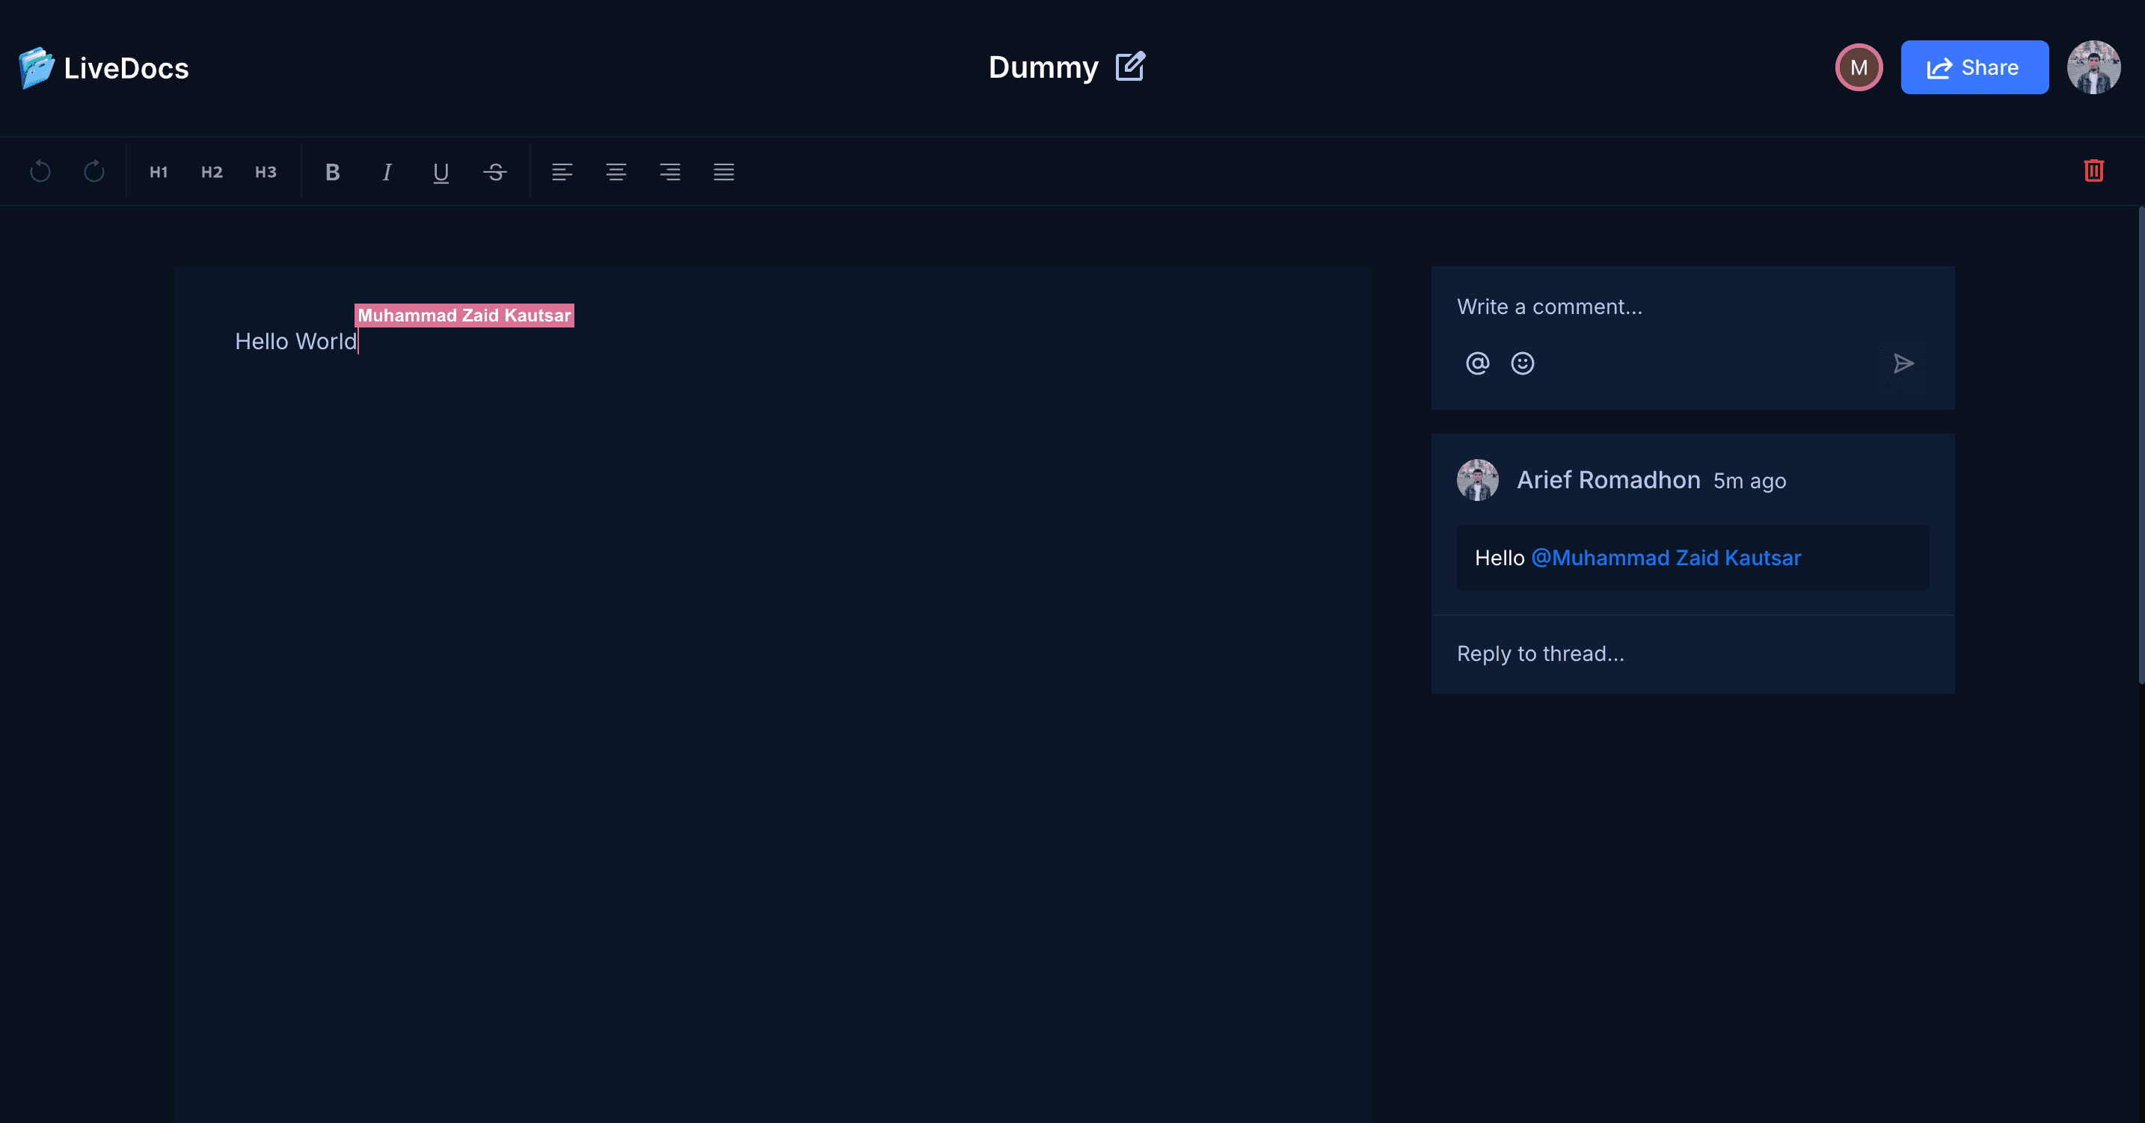Click the red delete document icon
The image size is (2145, 1123).
[x=2093, y=170]
